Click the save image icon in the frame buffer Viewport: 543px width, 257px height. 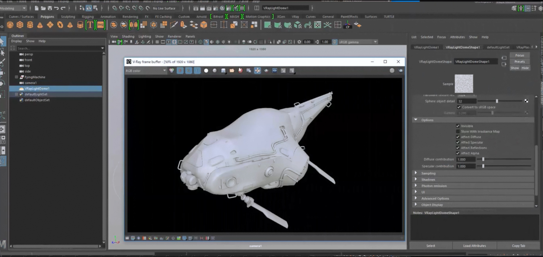(223, 71)
